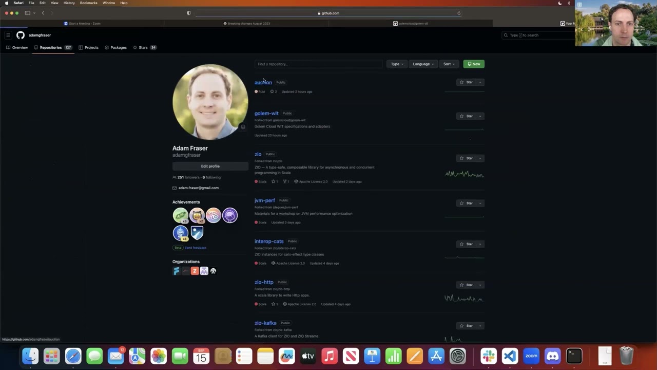
Task: Switch to the Projects tab
Action: pyautogui.click(x=88, y=47)
